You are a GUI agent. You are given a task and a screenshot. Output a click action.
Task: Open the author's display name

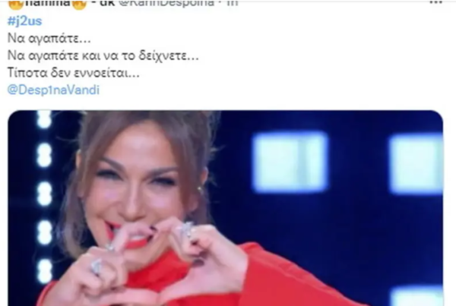47,3
